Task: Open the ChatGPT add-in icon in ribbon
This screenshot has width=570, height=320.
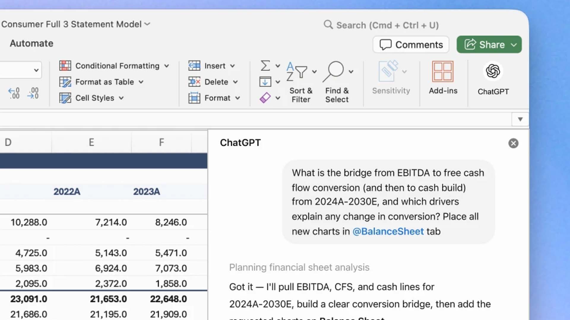Action: pos(493,72)
